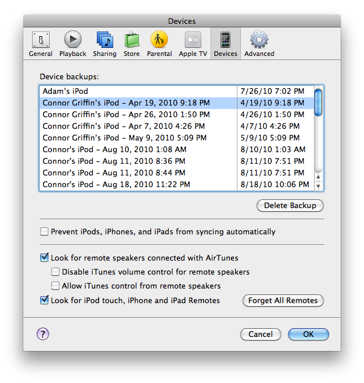
Task: Click the backup list scrollbar thumb
Action: [x=318, y=103]
